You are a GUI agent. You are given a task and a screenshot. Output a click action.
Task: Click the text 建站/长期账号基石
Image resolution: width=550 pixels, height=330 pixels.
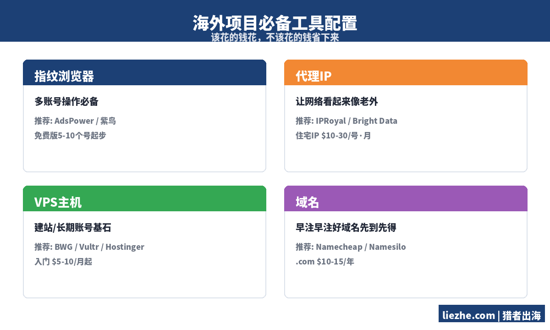(x=73, y=227)
